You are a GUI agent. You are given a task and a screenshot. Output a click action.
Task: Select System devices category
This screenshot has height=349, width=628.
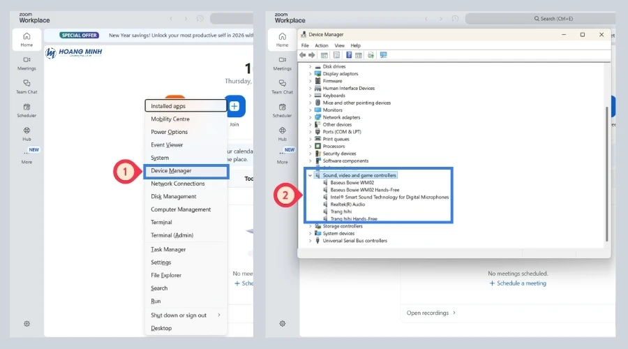(338, 234)
